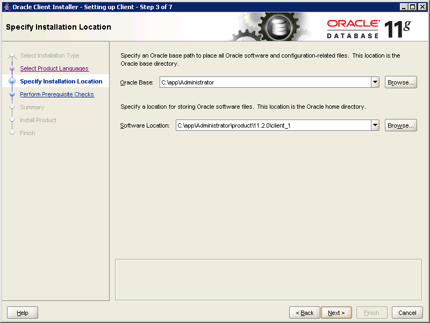Cancel the Oracle client installation

click(407, 313)
